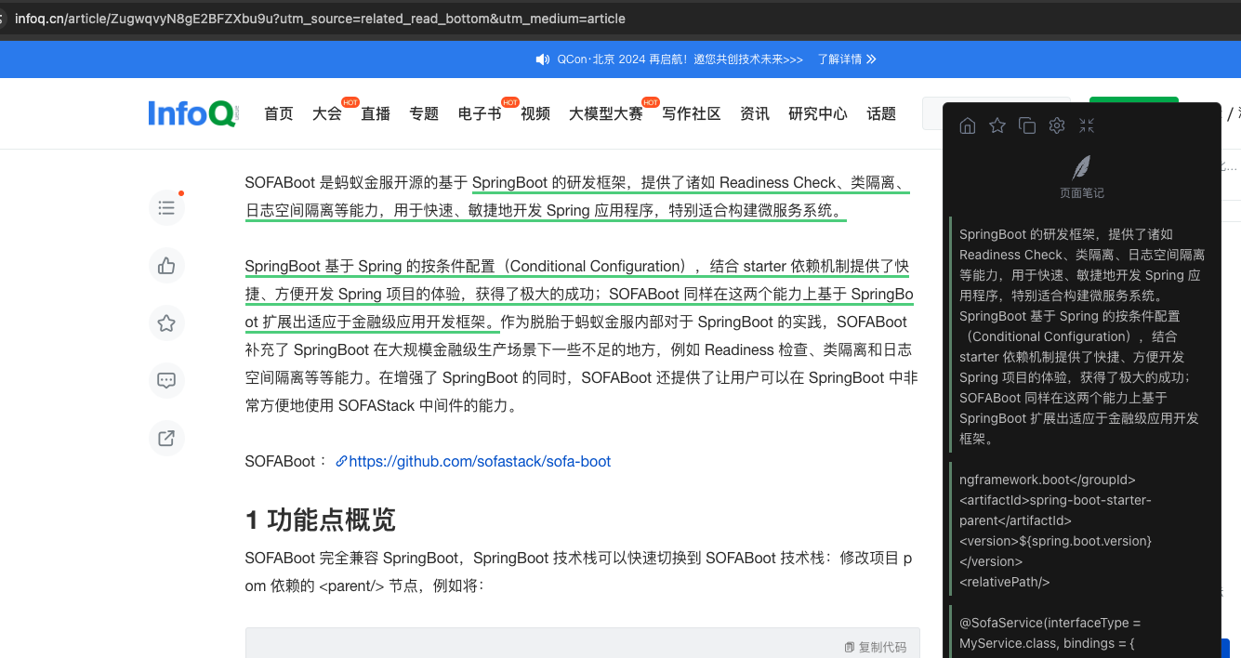Click the green button in the header
This screenshot has width=1241, height=658.
coord(1133,100)
